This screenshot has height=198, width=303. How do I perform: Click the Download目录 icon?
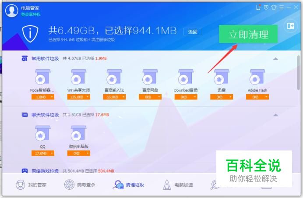[x=186, y=77]
